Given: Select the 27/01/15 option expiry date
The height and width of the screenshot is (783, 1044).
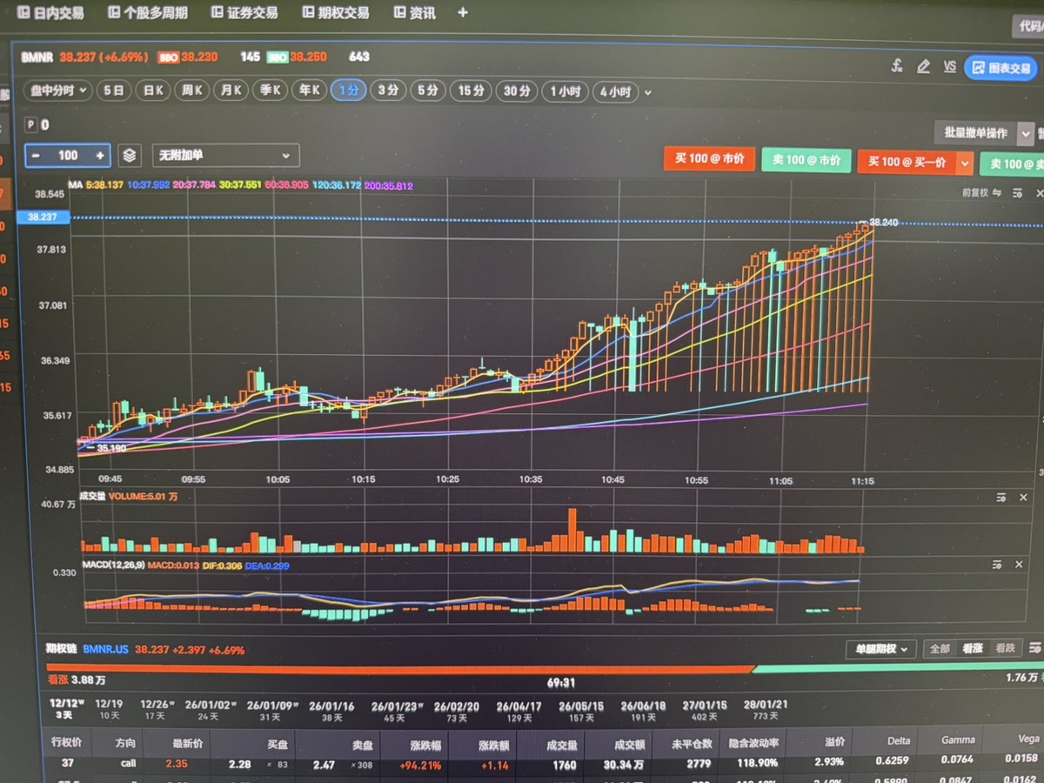Looking at the screenshot, I should pos(706,710).
